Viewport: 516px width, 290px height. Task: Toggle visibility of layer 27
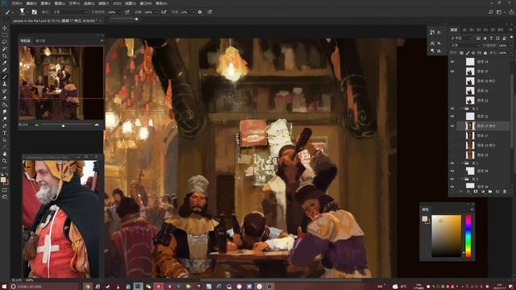(x=452, y=71)
